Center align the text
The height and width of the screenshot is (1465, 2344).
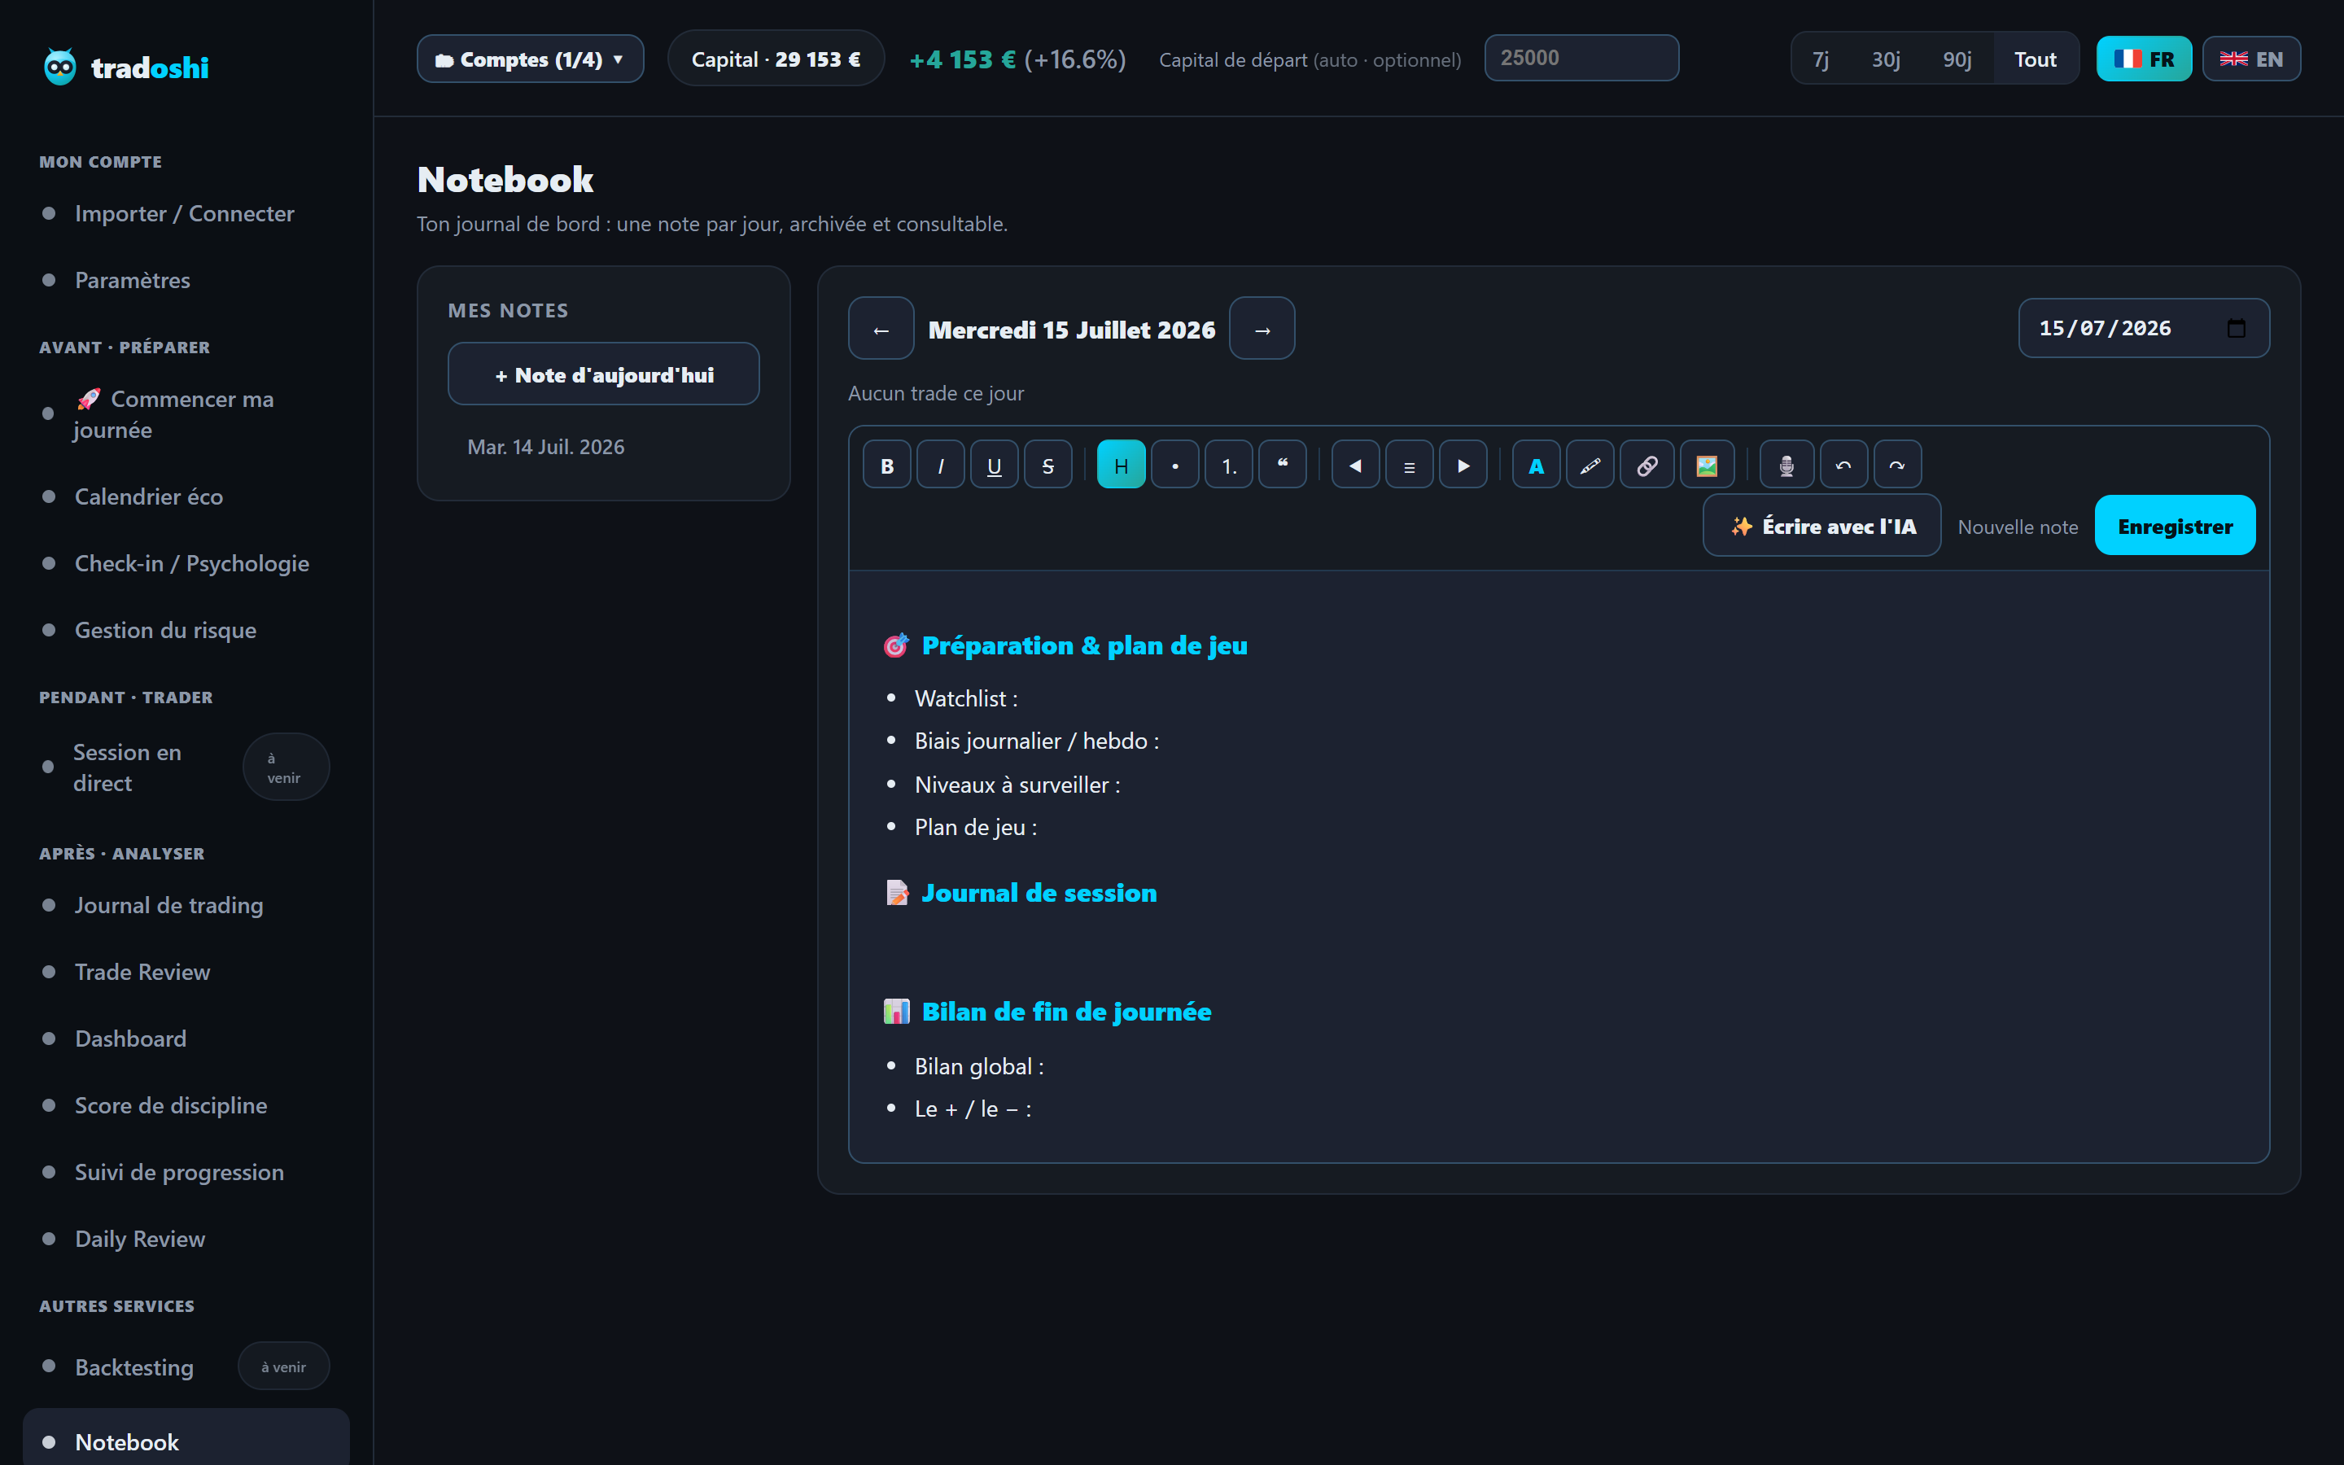click(1410, 465)
